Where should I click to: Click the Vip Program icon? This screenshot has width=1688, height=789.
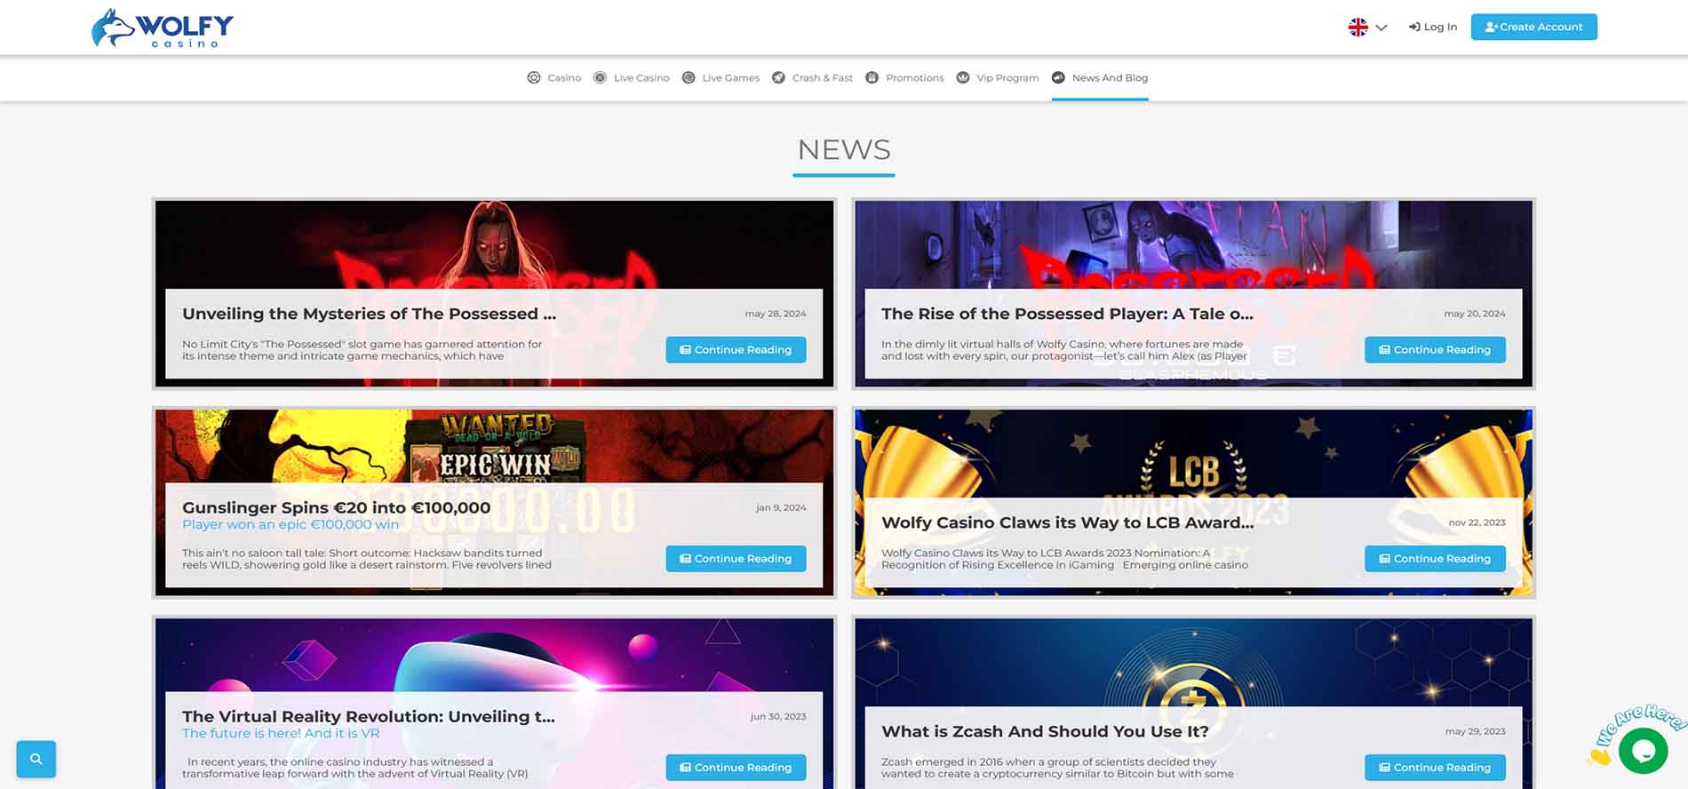click(963, 77)
